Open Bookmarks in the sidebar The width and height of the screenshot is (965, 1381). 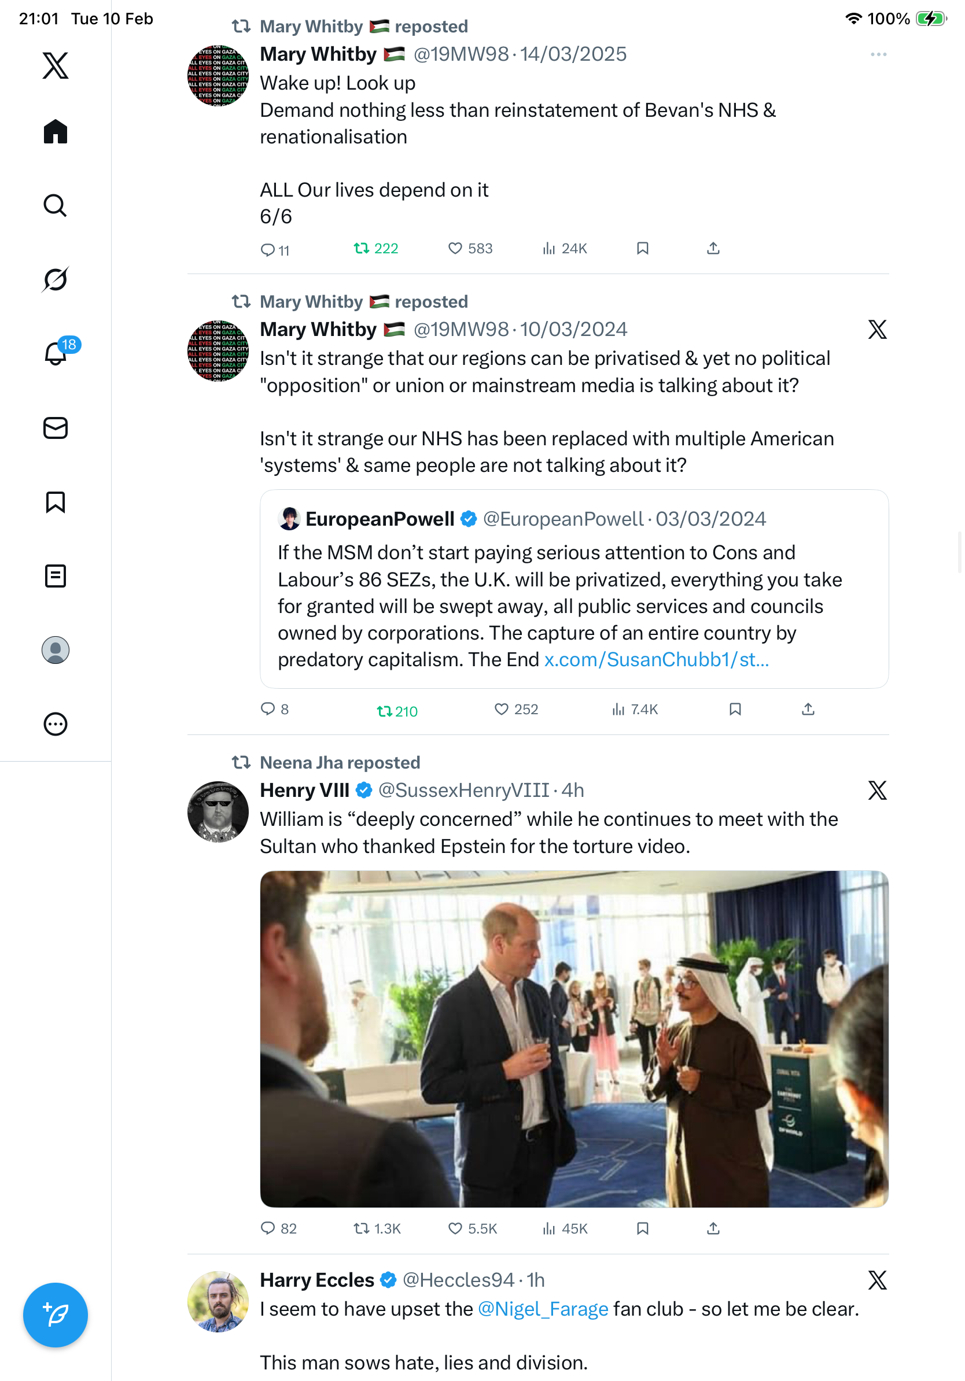(x=56, y=502)
